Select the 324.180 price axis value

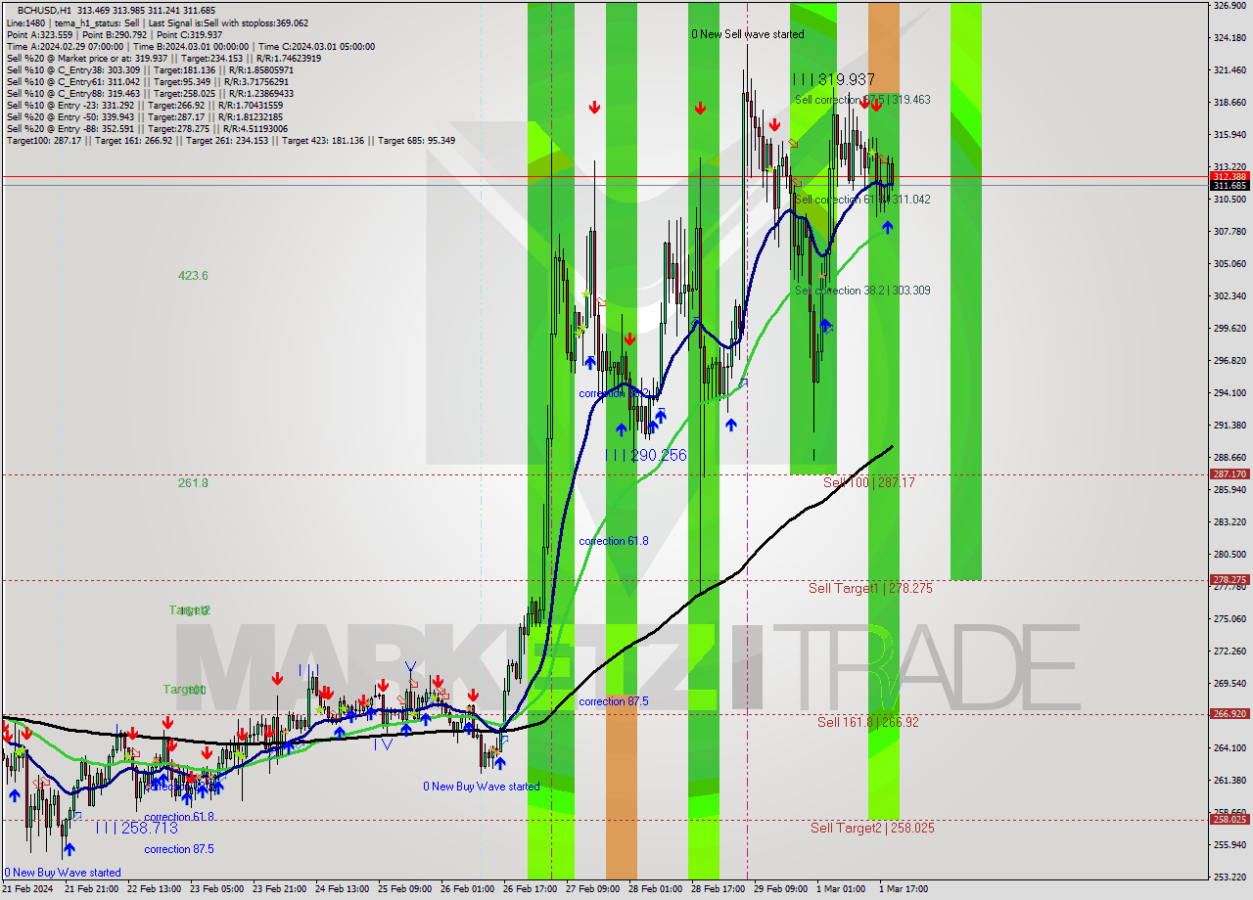click(1230, 38)
